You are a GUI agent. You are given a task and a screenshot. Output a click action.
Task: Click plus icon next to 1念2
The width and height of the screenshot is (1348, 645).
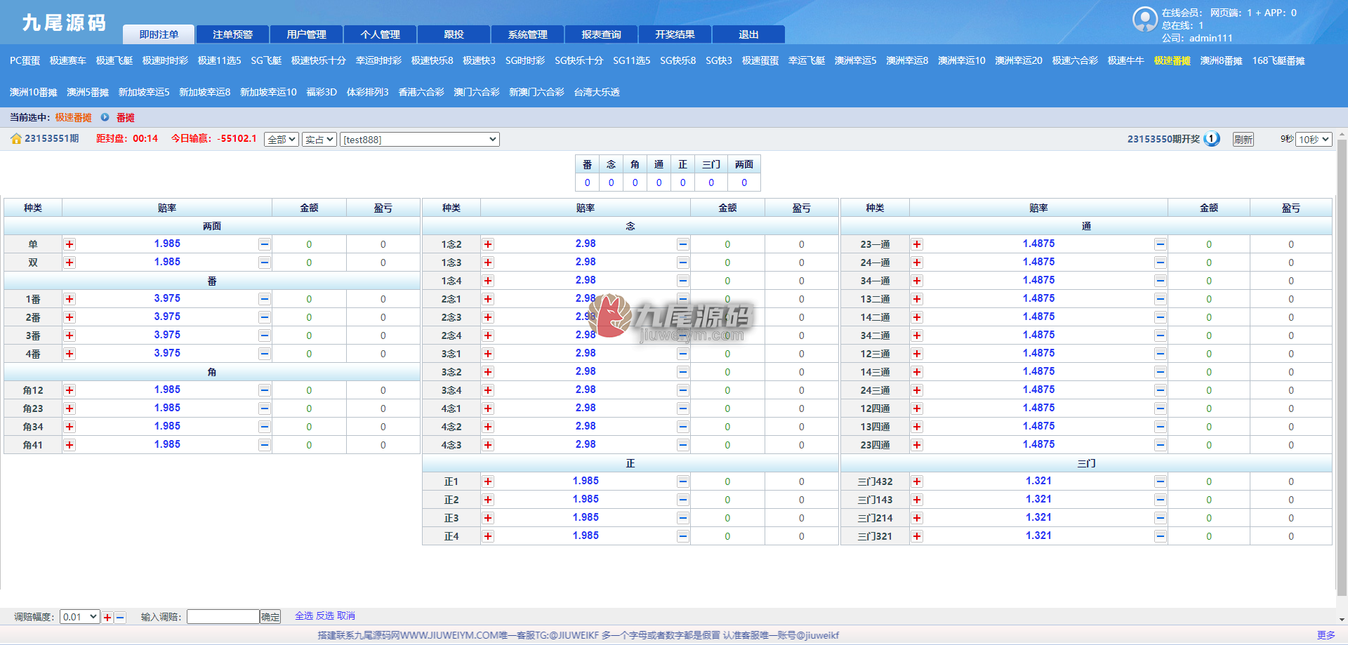pos(488,244)
